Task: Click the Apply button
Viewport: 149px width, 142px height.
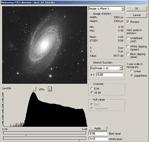Action: (98, 128)
